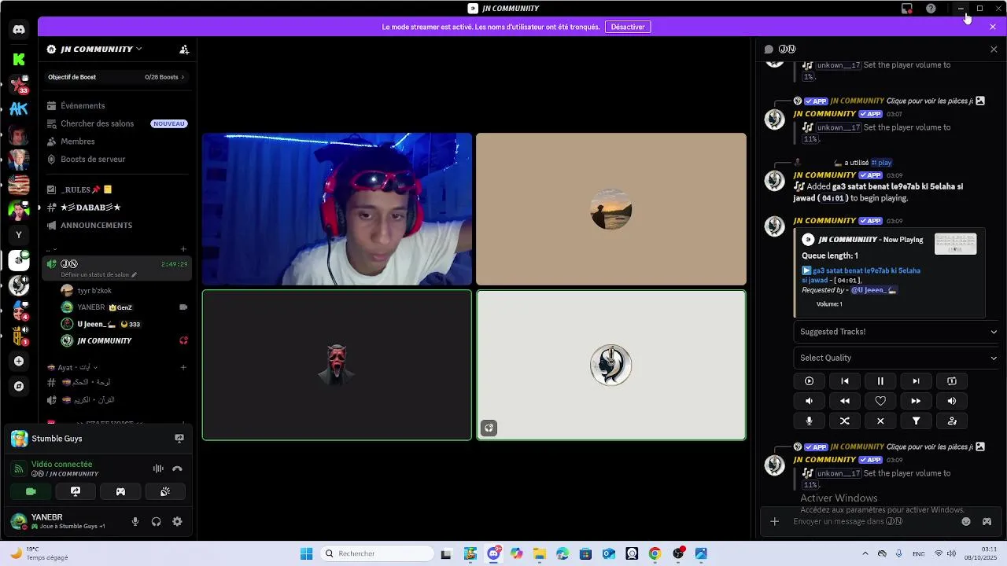Like the track with the heart button
Screen dimensions: 1007x566
tap(880, 401)
